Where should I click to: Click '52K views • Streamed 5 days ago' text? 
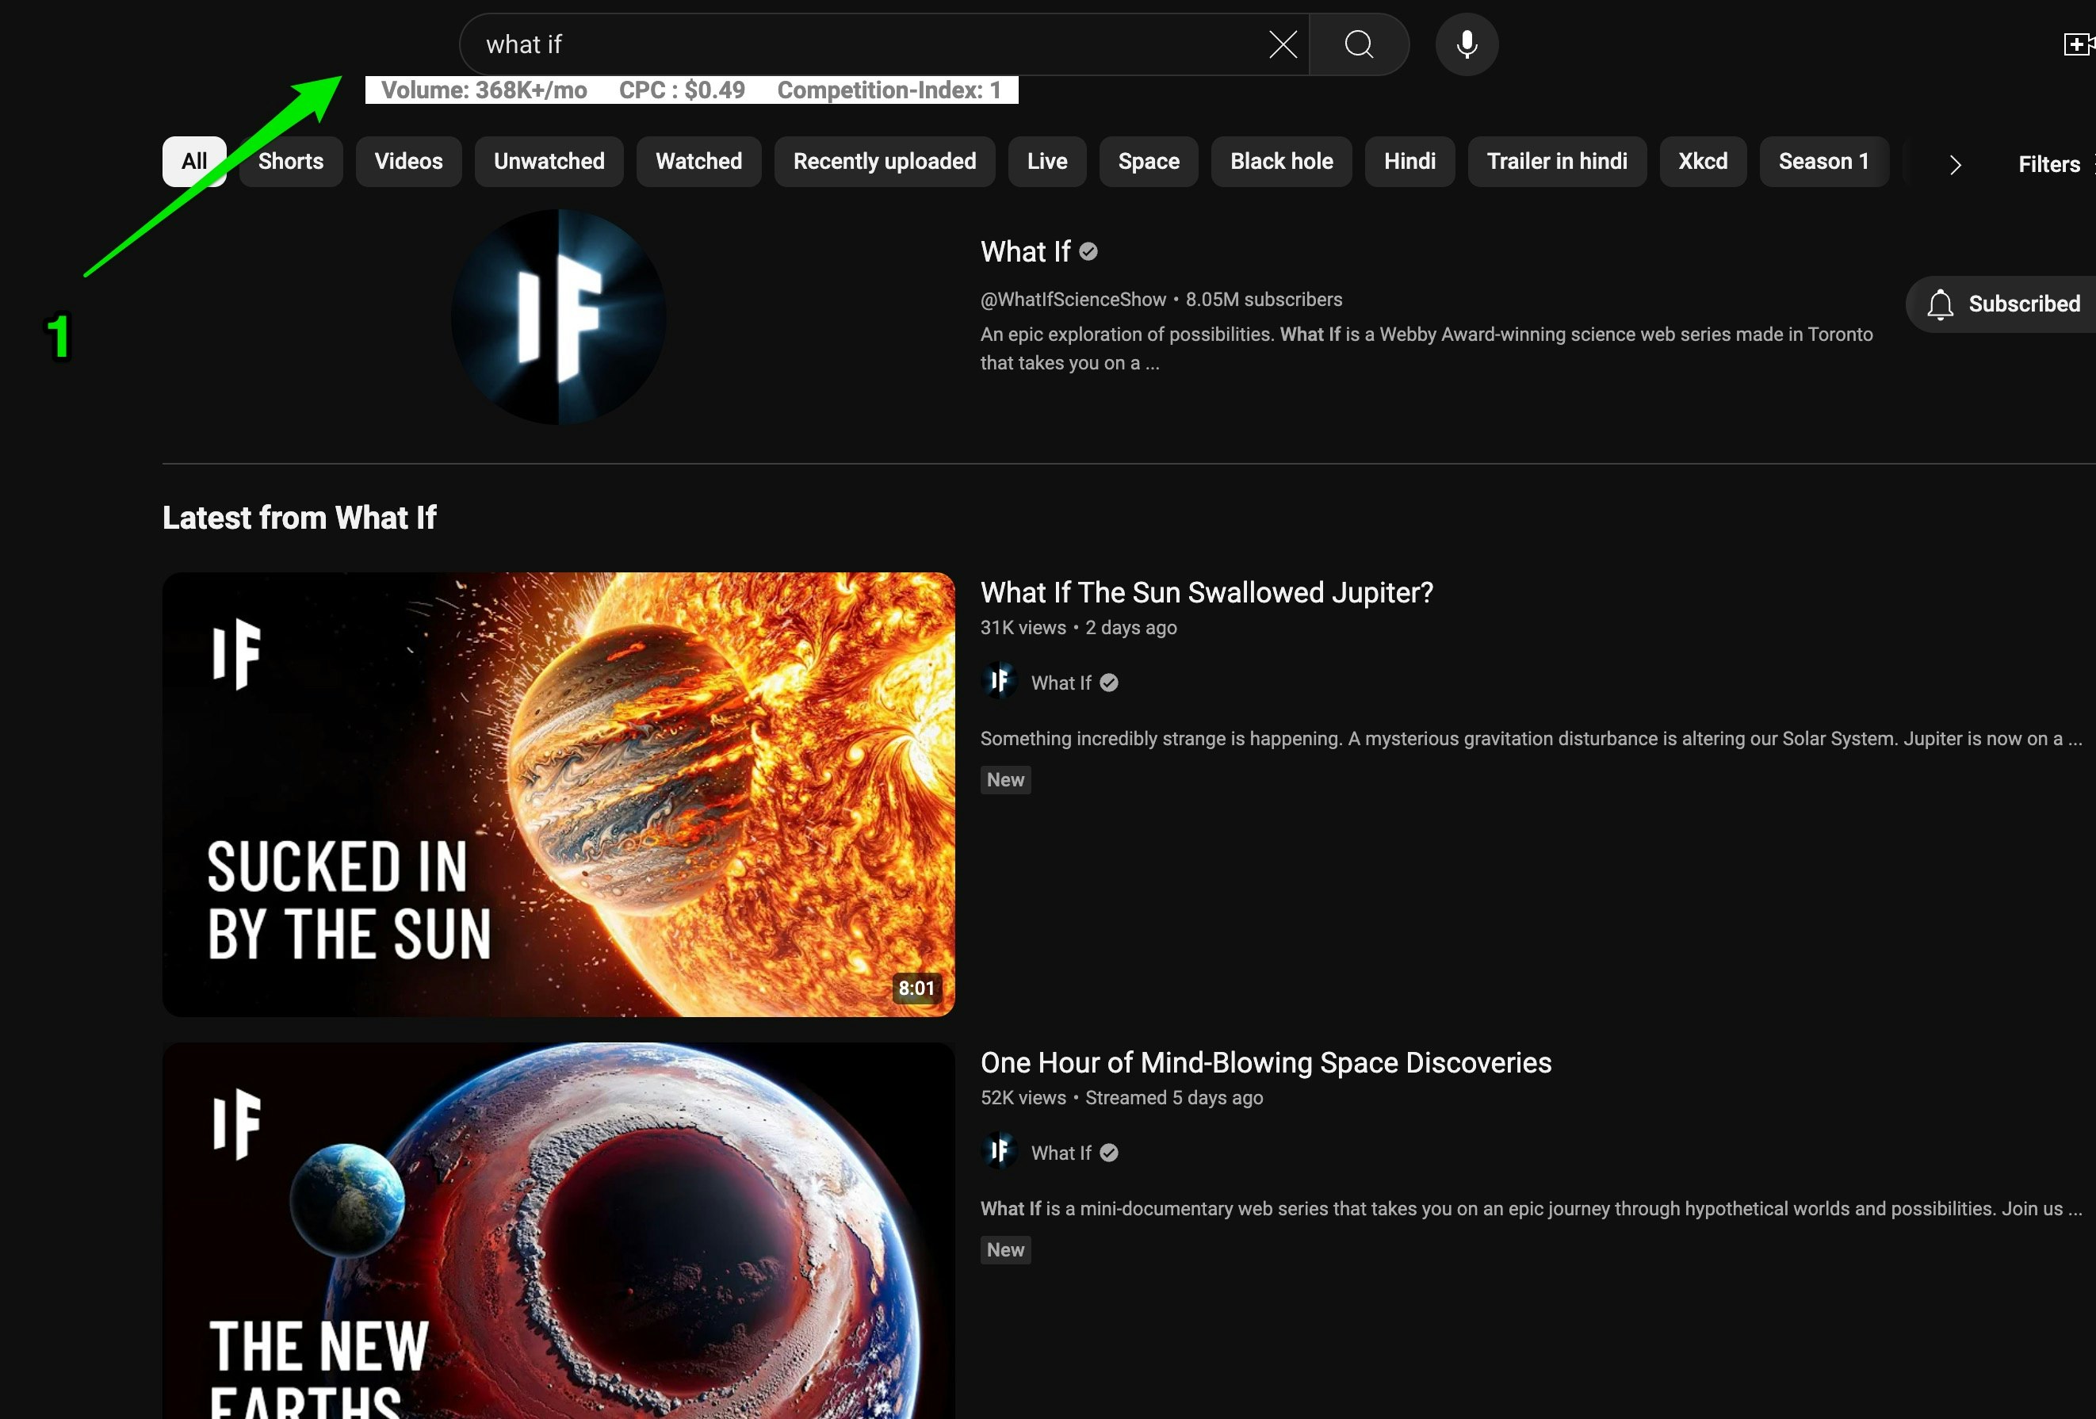[1122, 1098]
